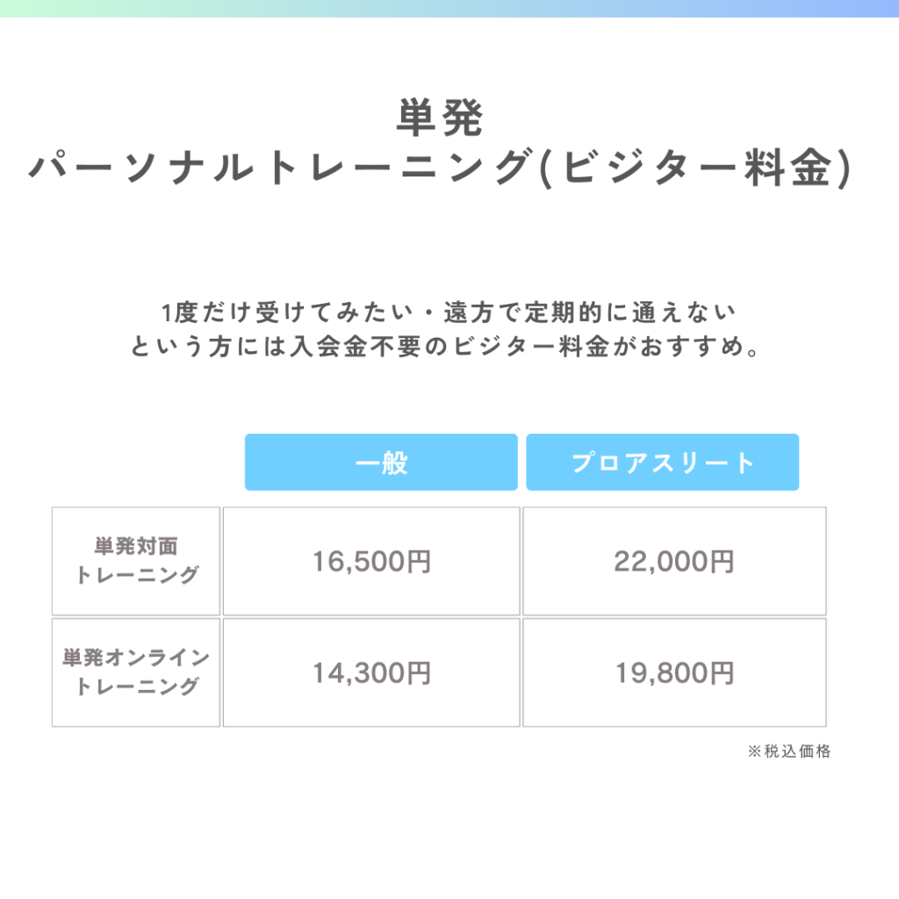Click the 一般 column header button
899x899 pixels.
[381, 462]
